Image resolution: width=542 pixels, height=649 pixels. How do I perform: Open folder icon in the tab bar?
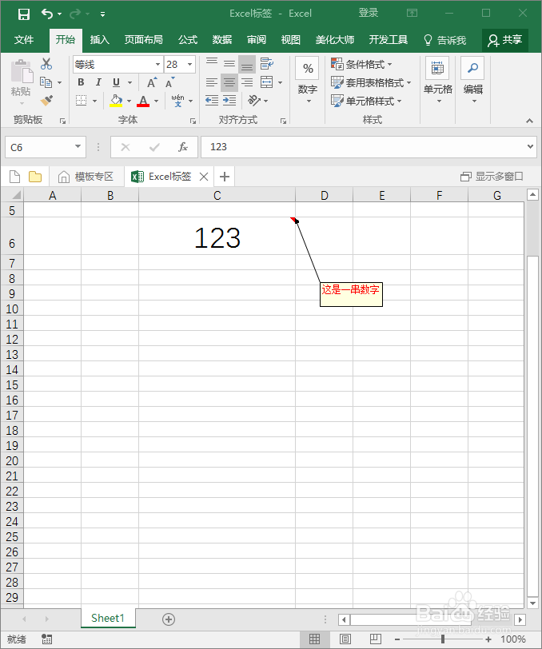coord(35,177)
